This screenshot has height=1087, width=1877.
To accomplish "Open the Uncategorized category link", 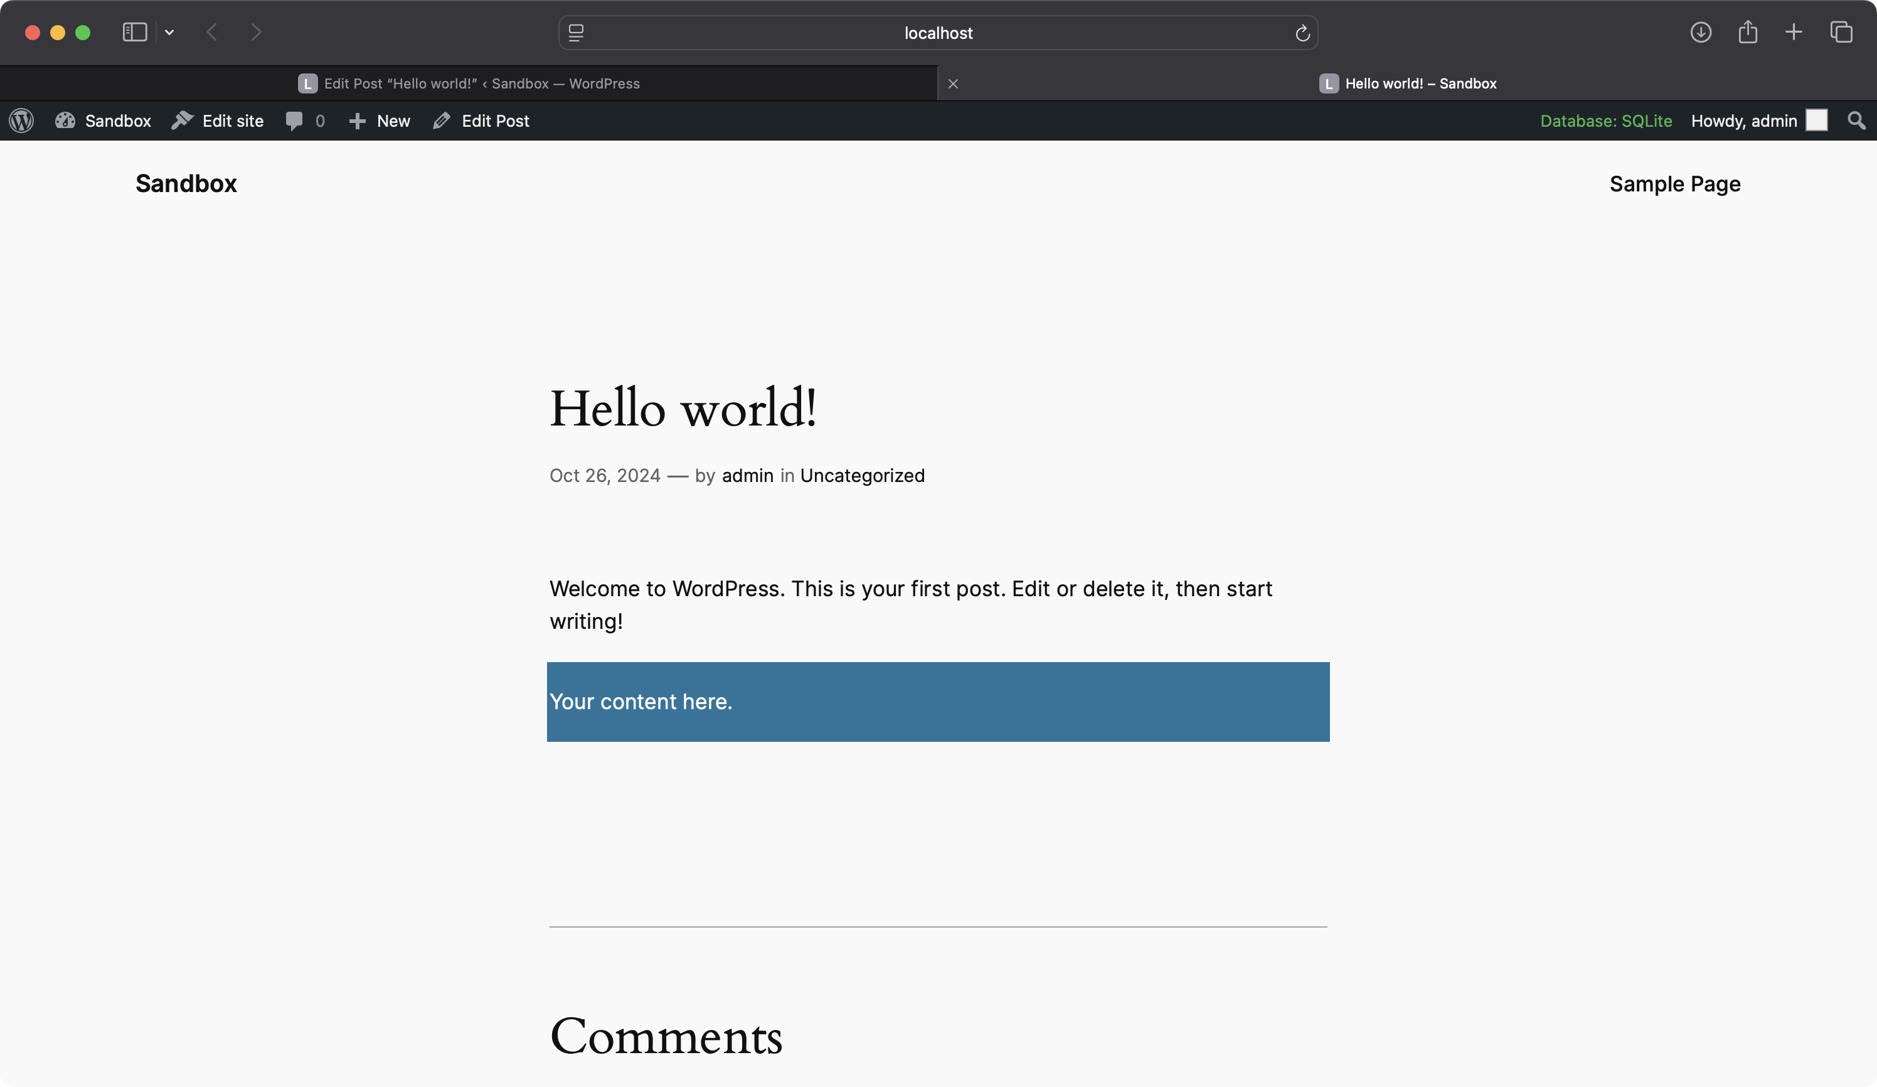I will [x=862, y=475].
